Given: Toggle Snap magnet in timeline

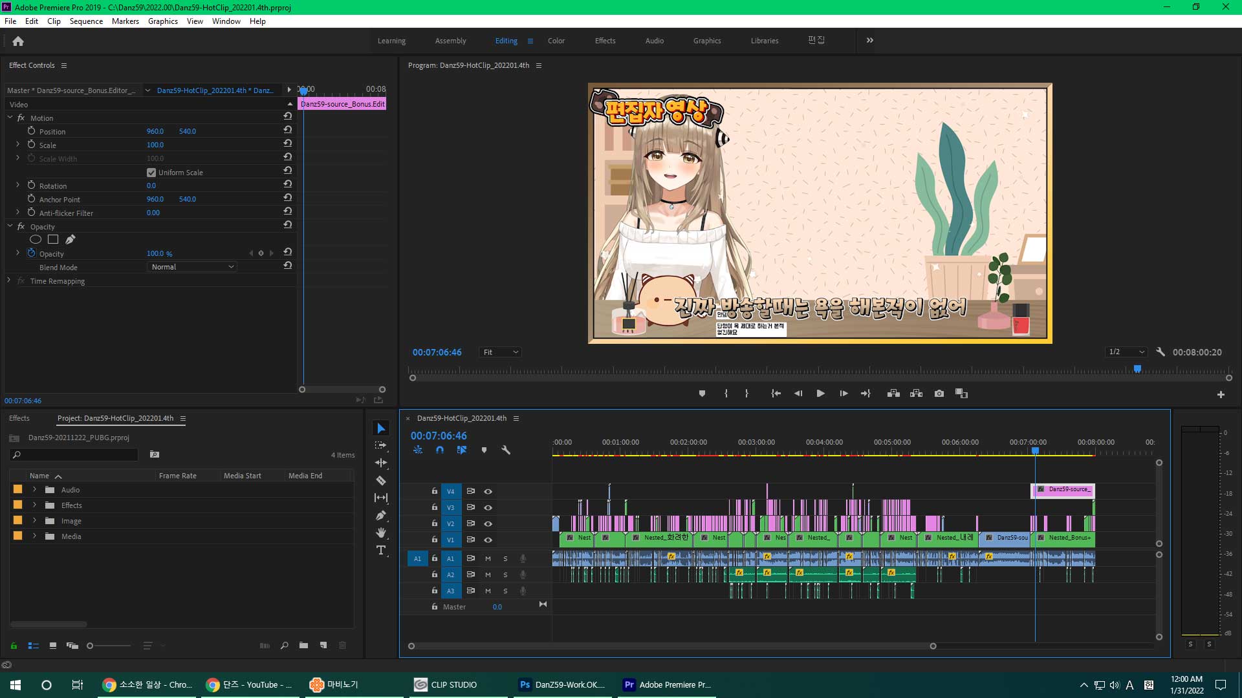Looking at the screenshot, I should [440, 450].
